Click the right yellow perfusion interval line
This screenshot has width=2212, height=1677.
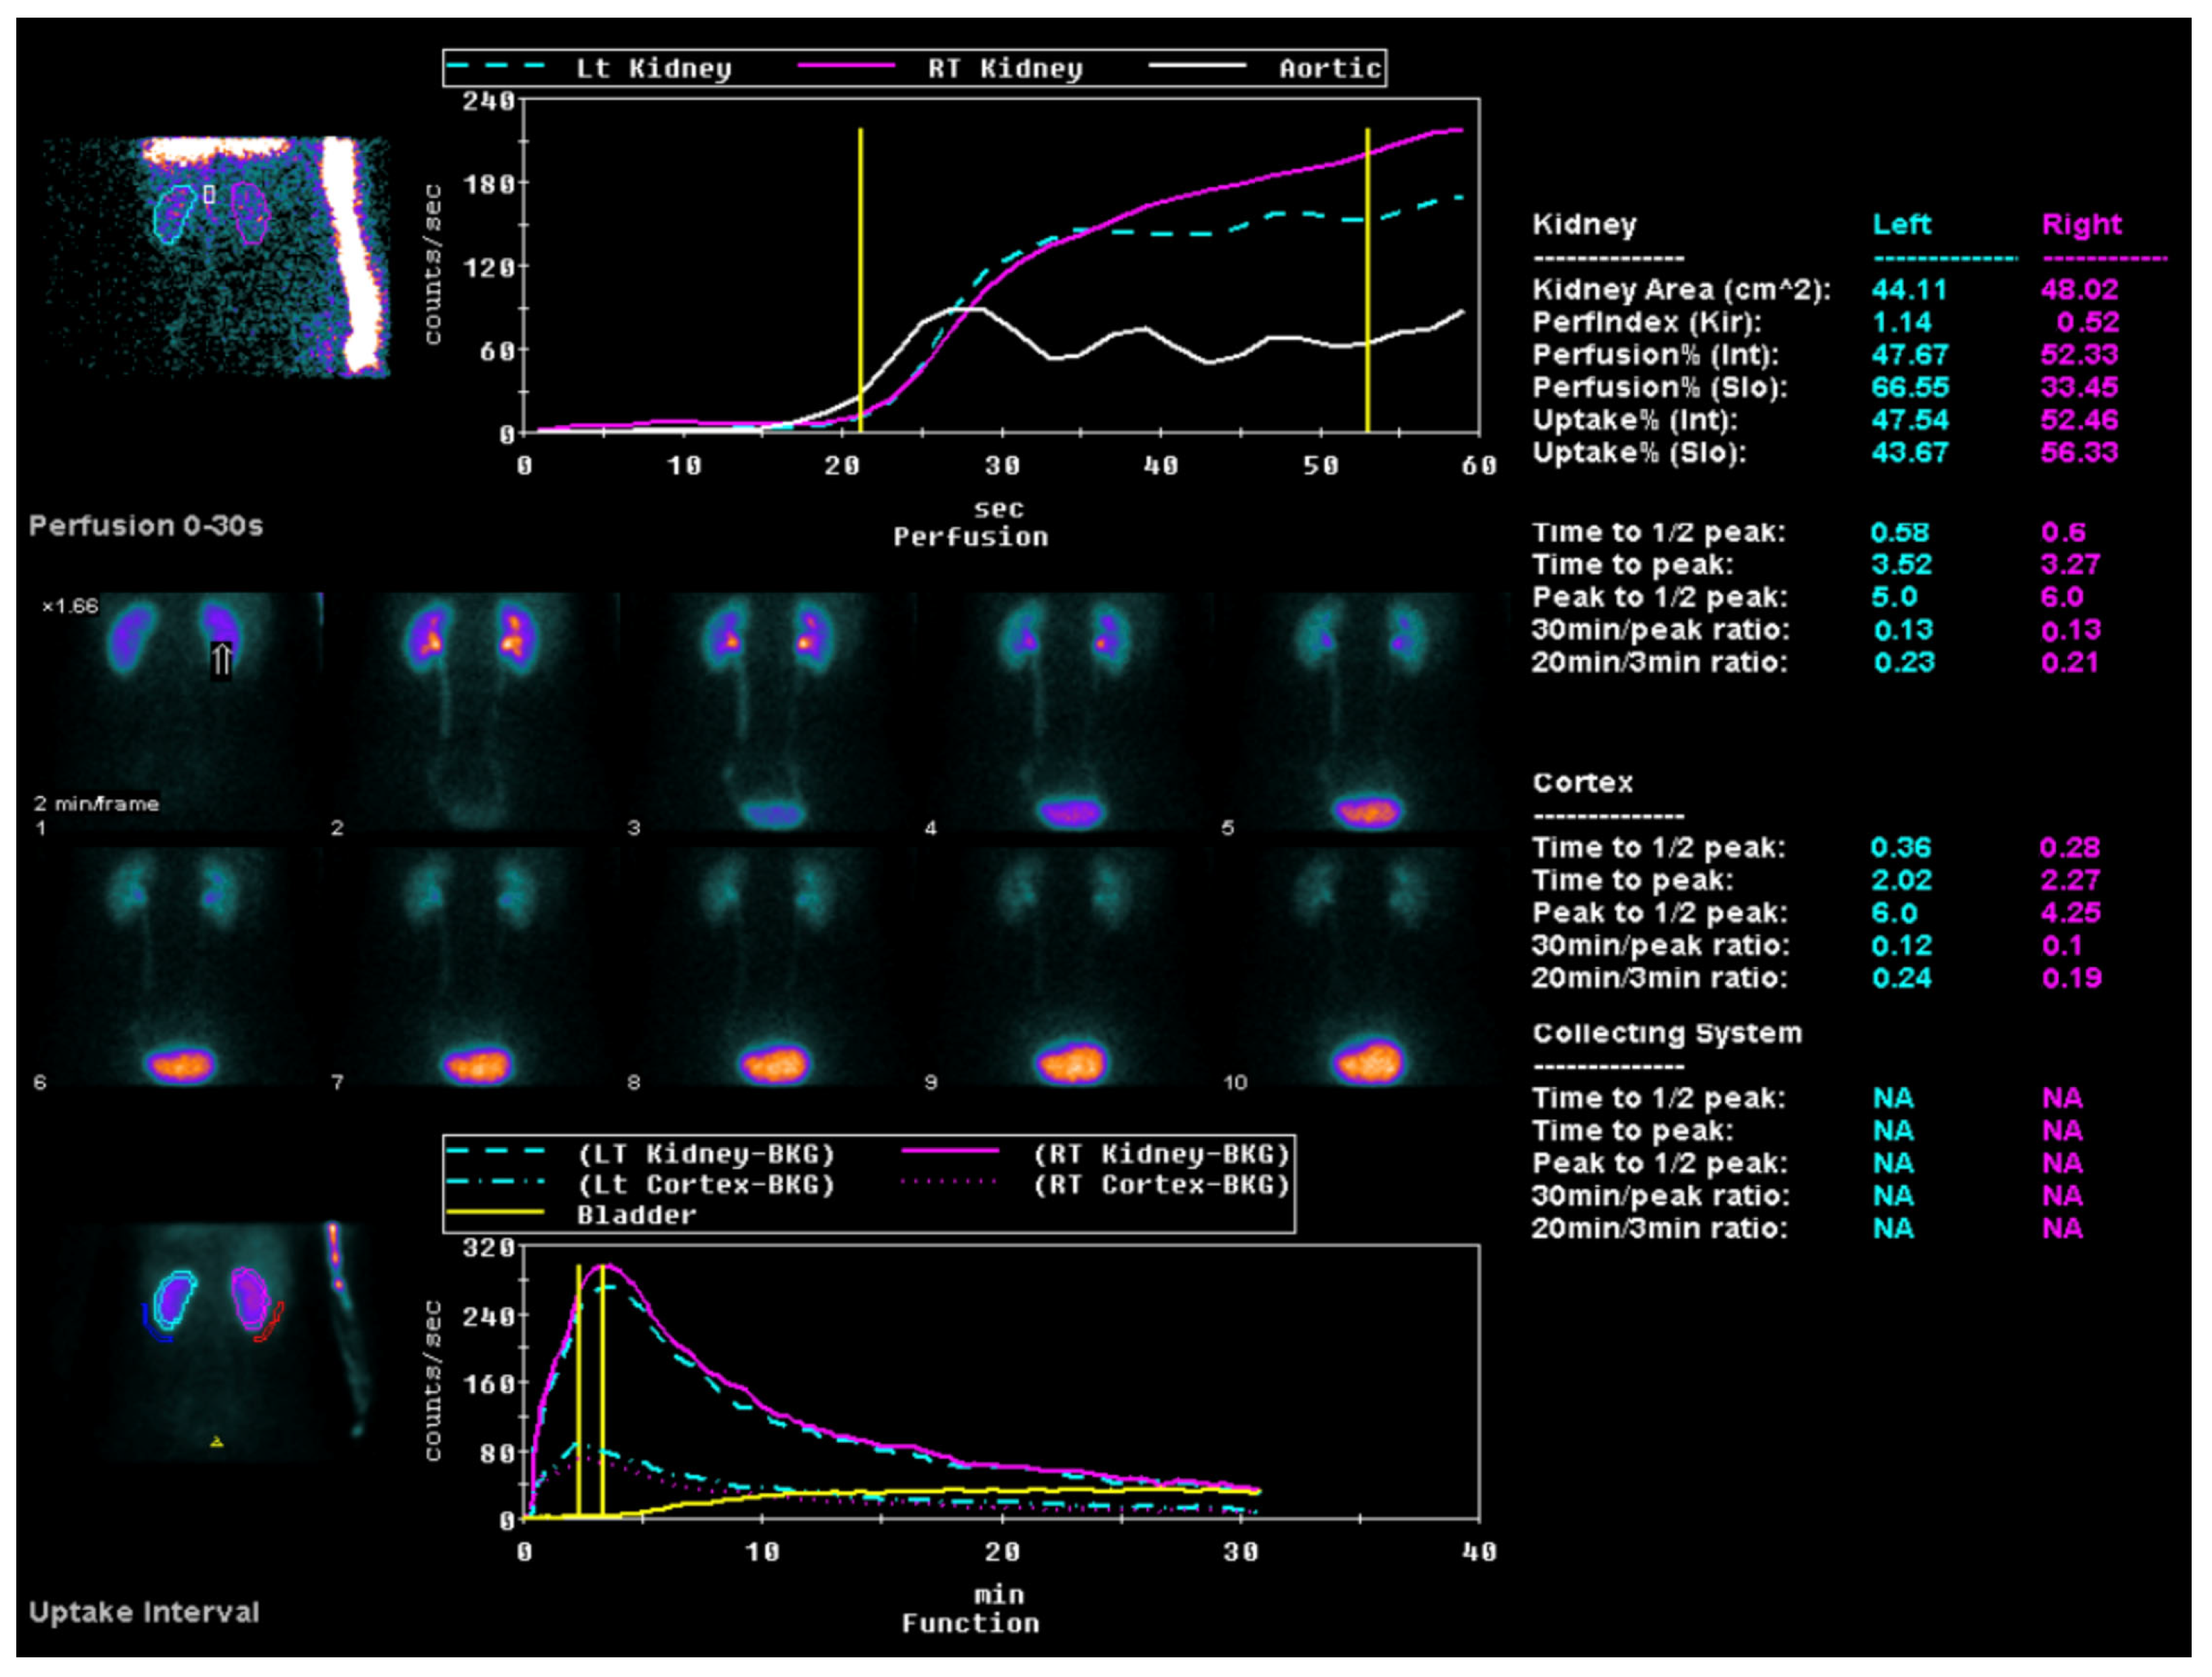click(1367, 280)
